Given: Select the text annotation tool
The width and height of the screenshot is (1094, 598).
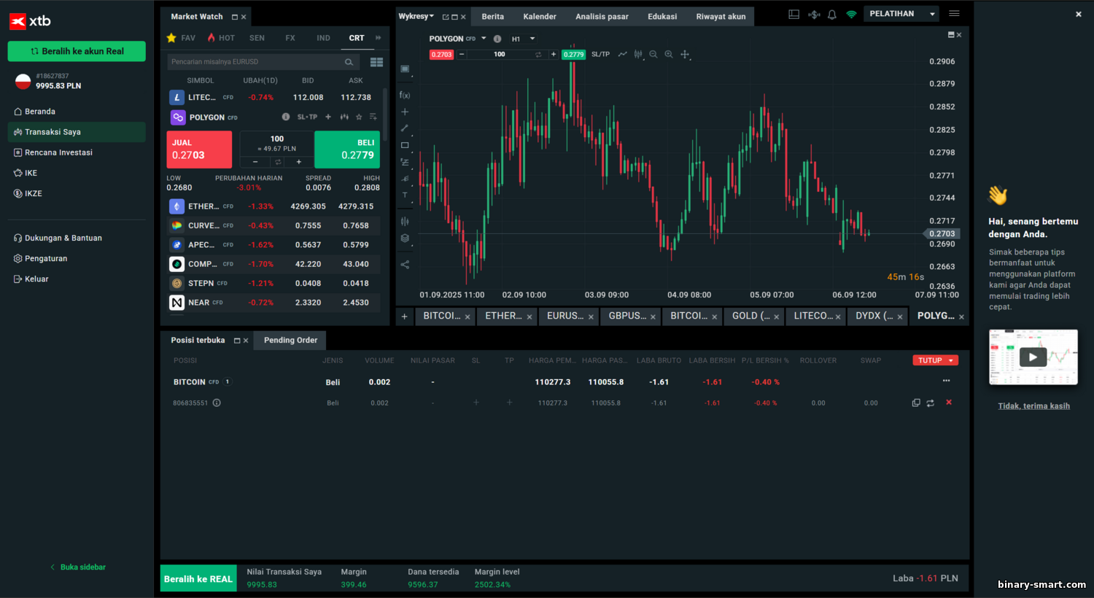Looking at the screenshot, I should (405, 195).
